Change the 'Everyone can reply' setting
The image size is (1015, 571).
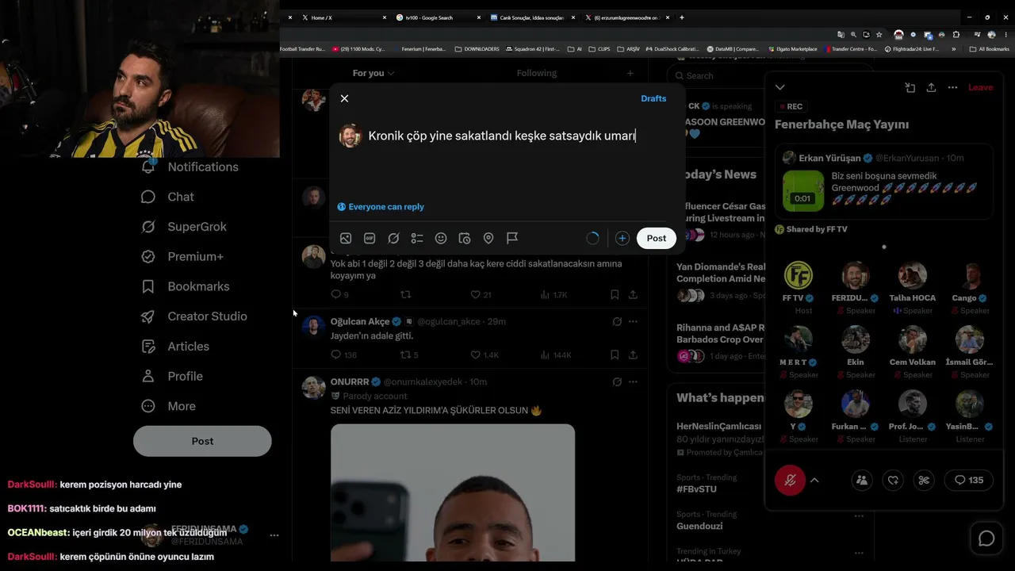click(381, 207)
